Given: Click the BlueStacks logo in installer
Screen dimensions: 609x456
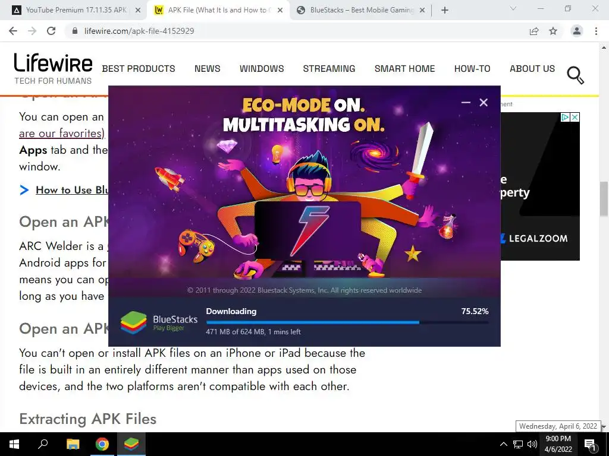Looking at the screenshot, I should tap(158, 322).
